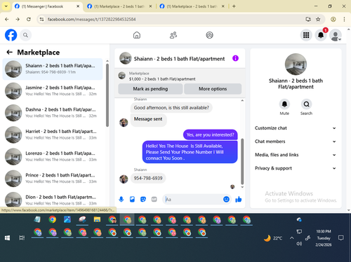Click the back arrow beside Marketplace

[x=9, y=52]
